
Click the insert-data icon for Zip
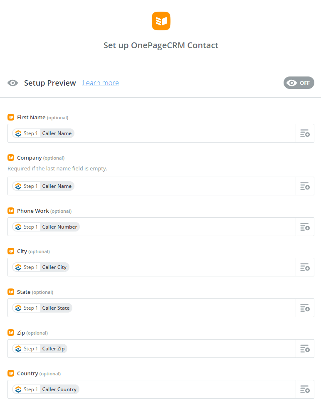coord(305,348)
